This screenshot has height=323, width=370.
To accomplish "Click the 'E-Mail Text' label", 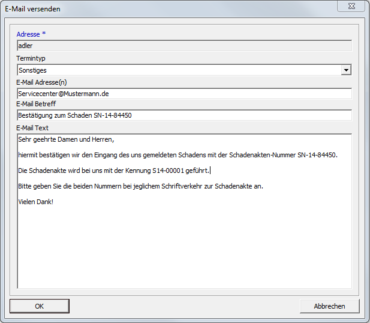I will tap(33, 128).
